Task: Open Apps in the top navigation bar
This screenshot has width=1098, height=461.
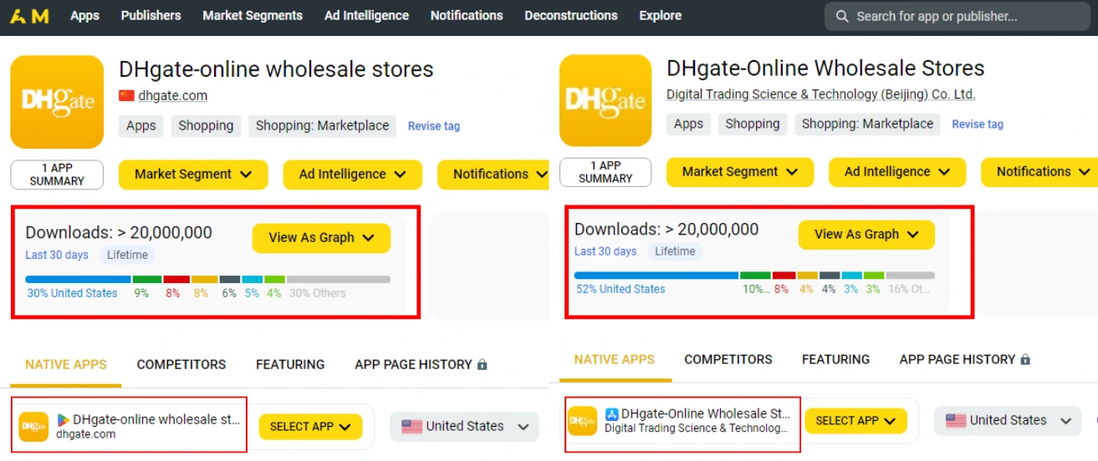Action: coord(84,16)
